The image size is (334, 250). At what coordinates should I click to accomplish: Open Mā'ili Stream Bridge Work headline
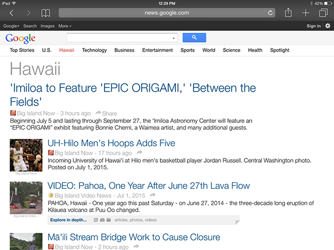[x=134, y=237]
